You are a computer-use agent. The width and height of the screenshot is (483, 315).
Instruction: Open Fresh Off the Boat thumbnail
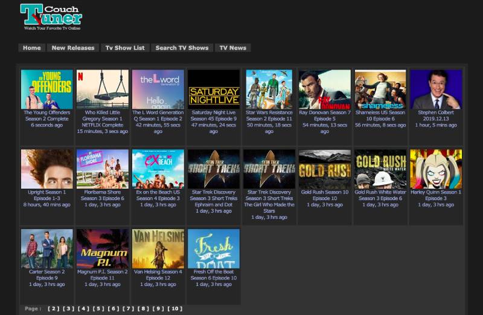coord(214,248)
